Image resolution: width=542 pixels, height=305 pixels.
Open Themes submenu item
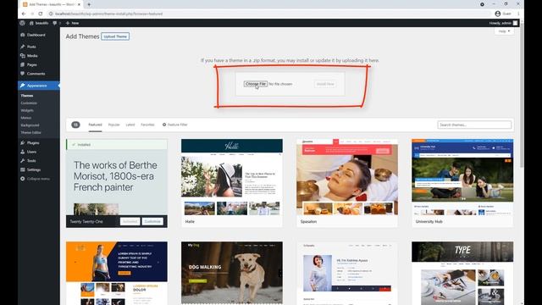point(27,96)
